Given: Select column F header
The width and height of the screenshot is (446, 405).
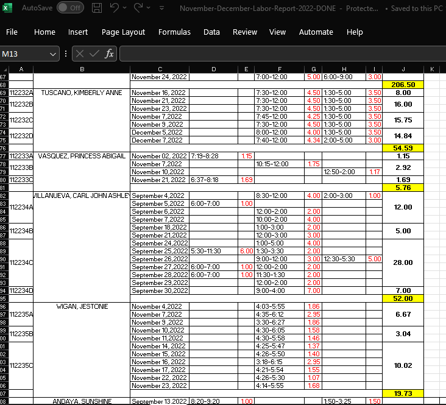Looking at the screenshot, I should click(279, 69).
